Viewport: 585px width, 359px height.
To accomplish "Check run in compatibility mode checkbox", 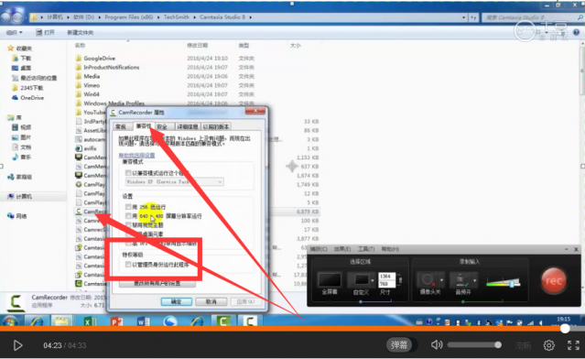I will (128, 173).
